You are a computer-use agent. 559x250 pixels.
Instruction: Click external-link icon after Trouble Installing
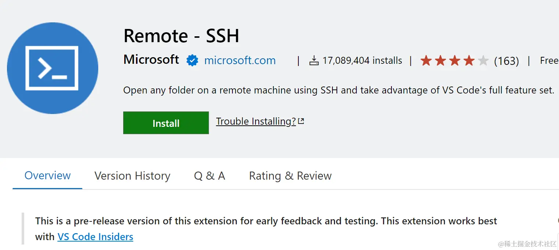coord(301,121)
